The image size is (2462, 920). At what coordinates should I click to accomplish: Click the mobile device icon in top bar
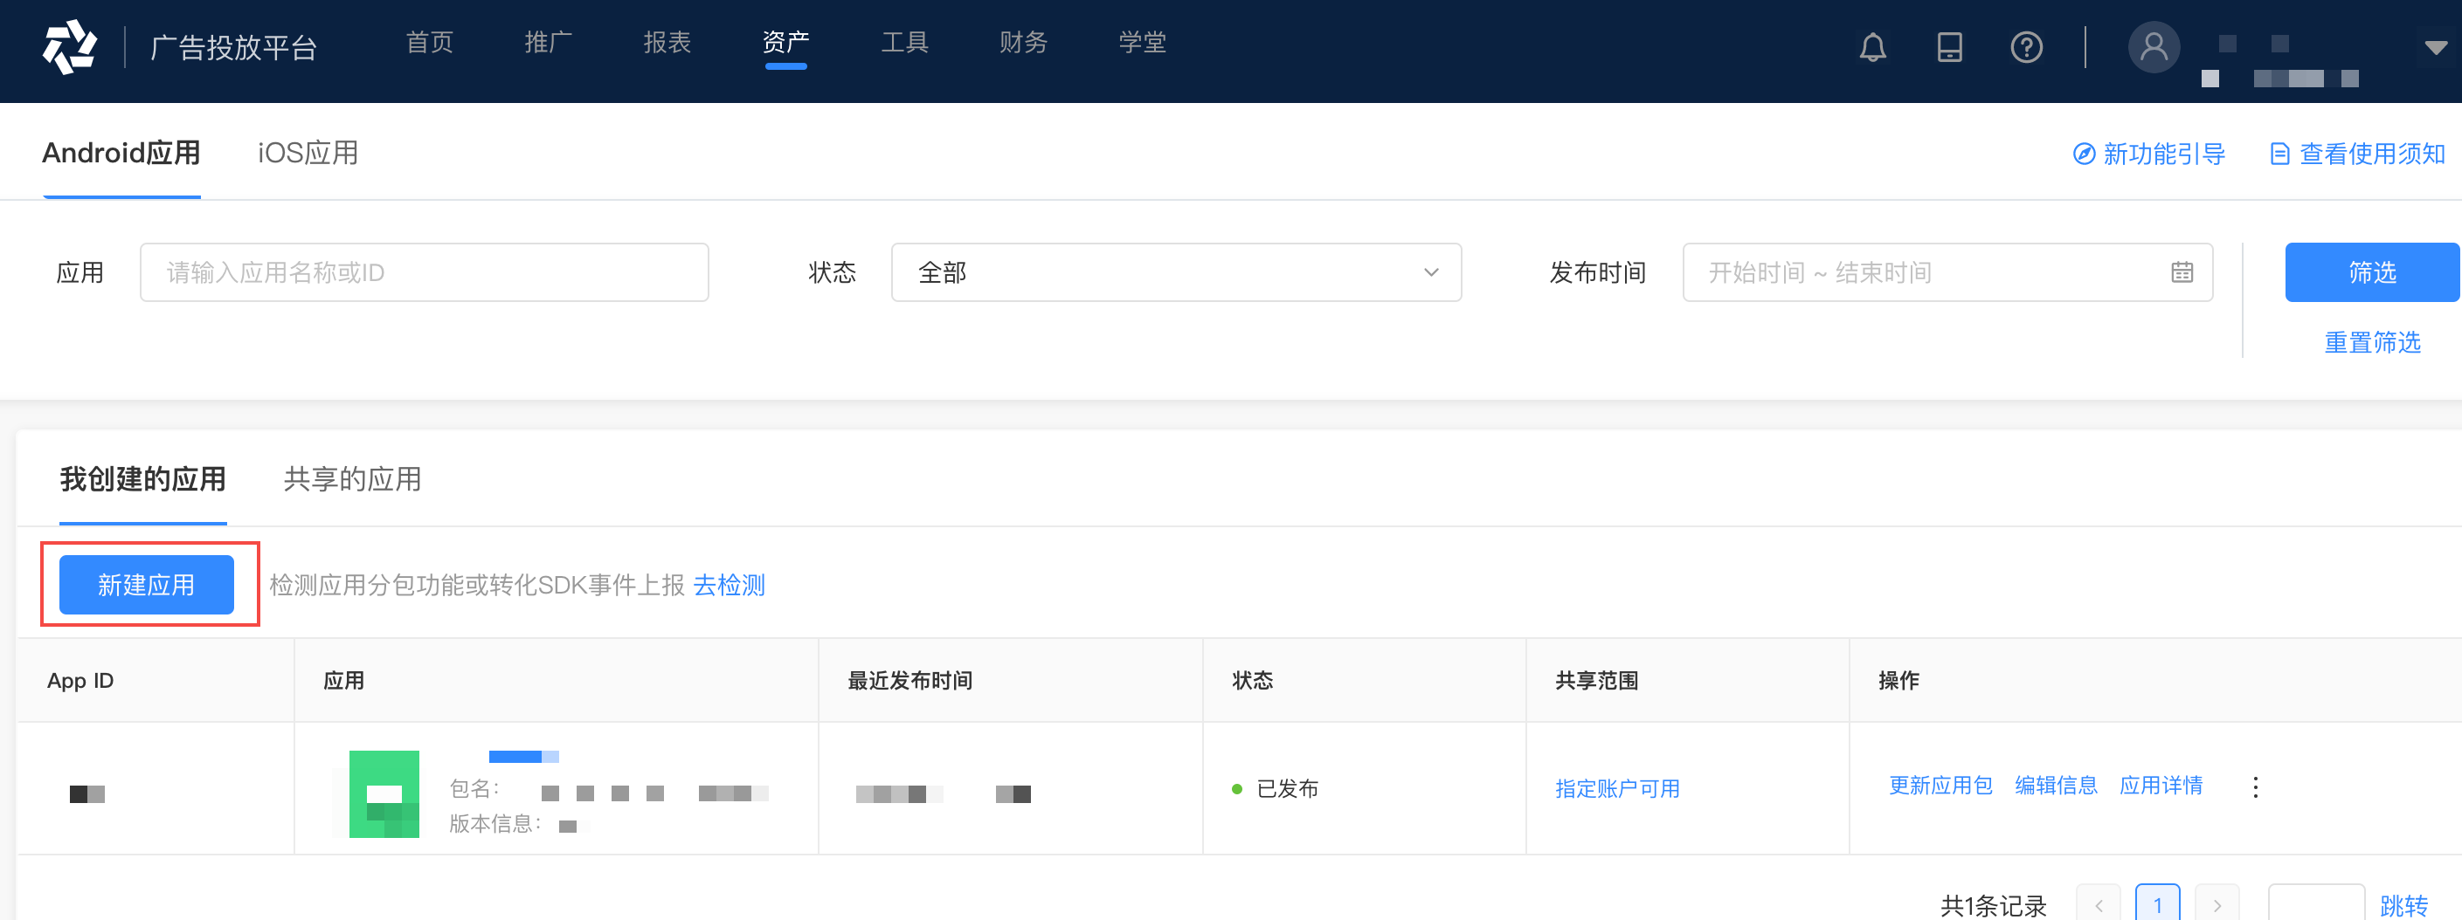1950,47
